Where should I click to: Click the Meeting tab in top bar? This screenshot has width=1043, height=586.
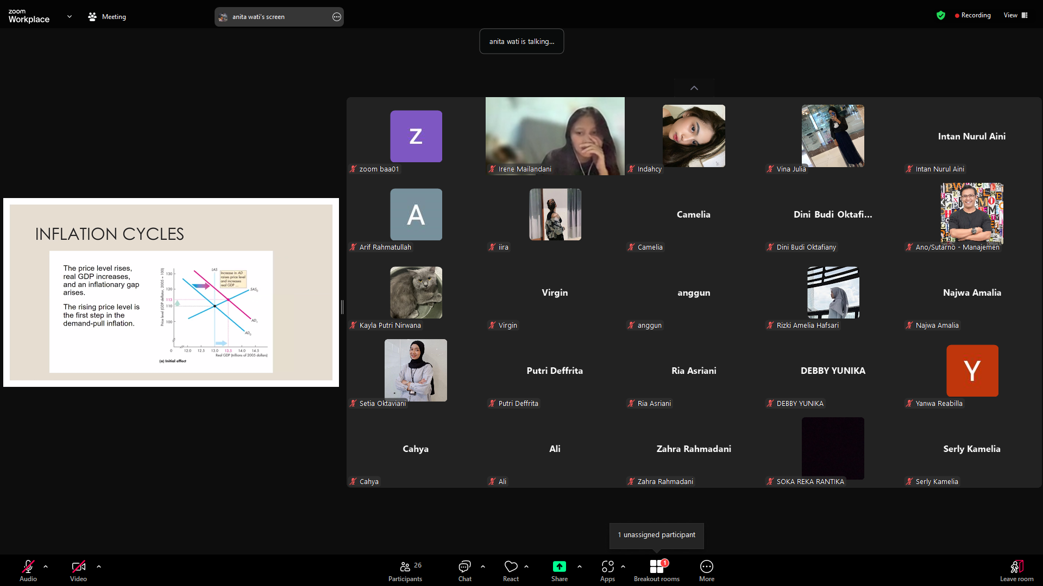point(107,17)
